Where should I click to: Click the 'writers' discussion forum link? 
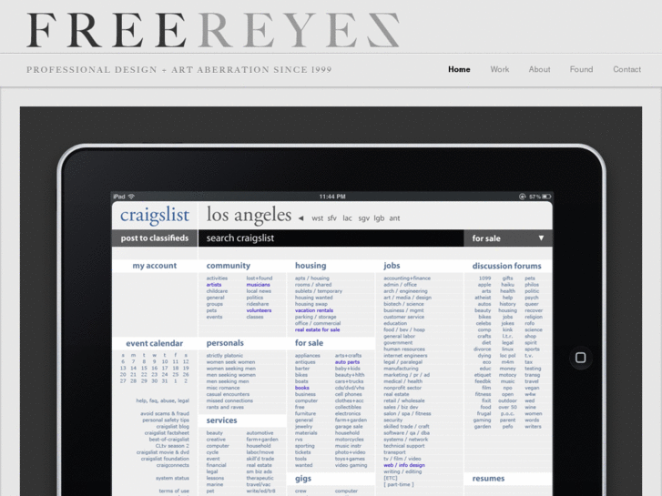pyautogui.click(x=533, y=426)
